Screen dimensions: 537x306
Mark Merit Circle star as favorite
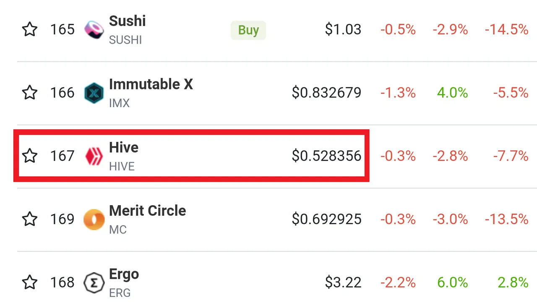(30, 219)
